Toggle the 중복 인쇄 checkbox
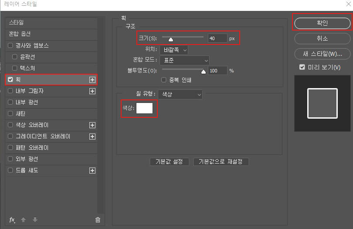 click(x=164, y=80)
